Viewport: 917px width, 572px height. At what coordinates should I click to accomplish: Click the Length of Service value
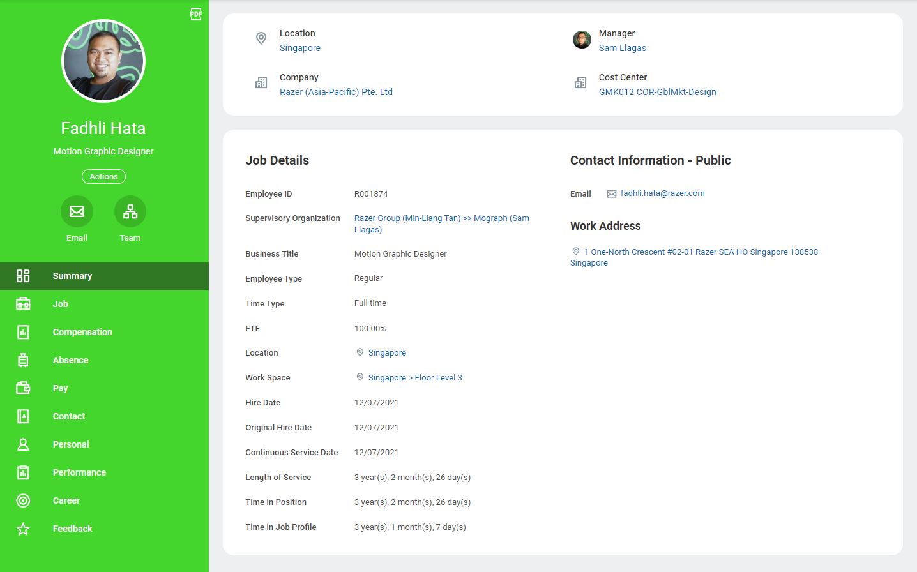[413, 478]
